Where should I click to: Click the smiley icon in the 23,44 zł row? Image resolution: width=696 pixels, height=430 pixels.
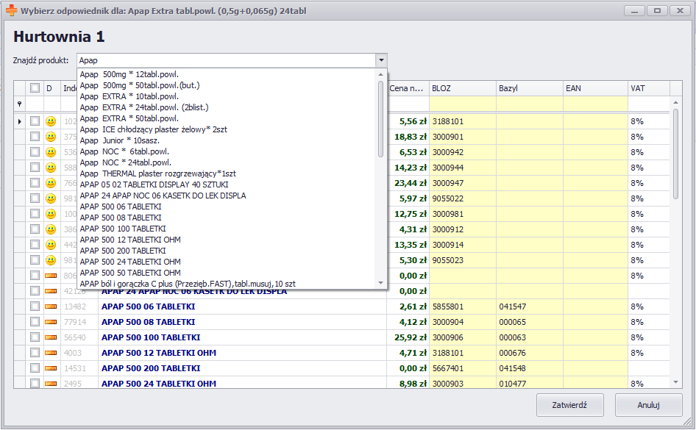point(51,183)
